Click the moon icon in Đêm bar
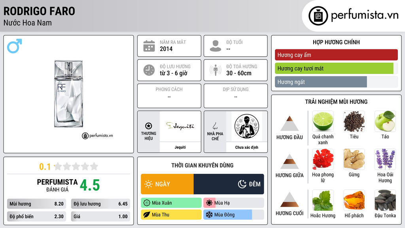 (242, 184)
